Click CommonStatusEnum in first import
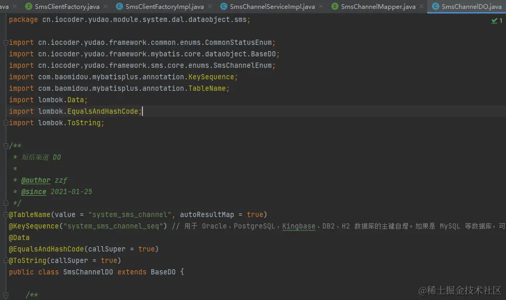The height and width of the screenshot is (300, 506). (x=238, y=43)
